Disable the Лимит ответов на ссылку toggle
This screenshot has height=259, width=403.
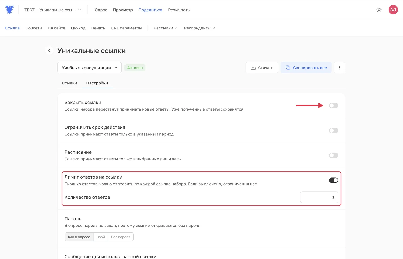(333, 180)
